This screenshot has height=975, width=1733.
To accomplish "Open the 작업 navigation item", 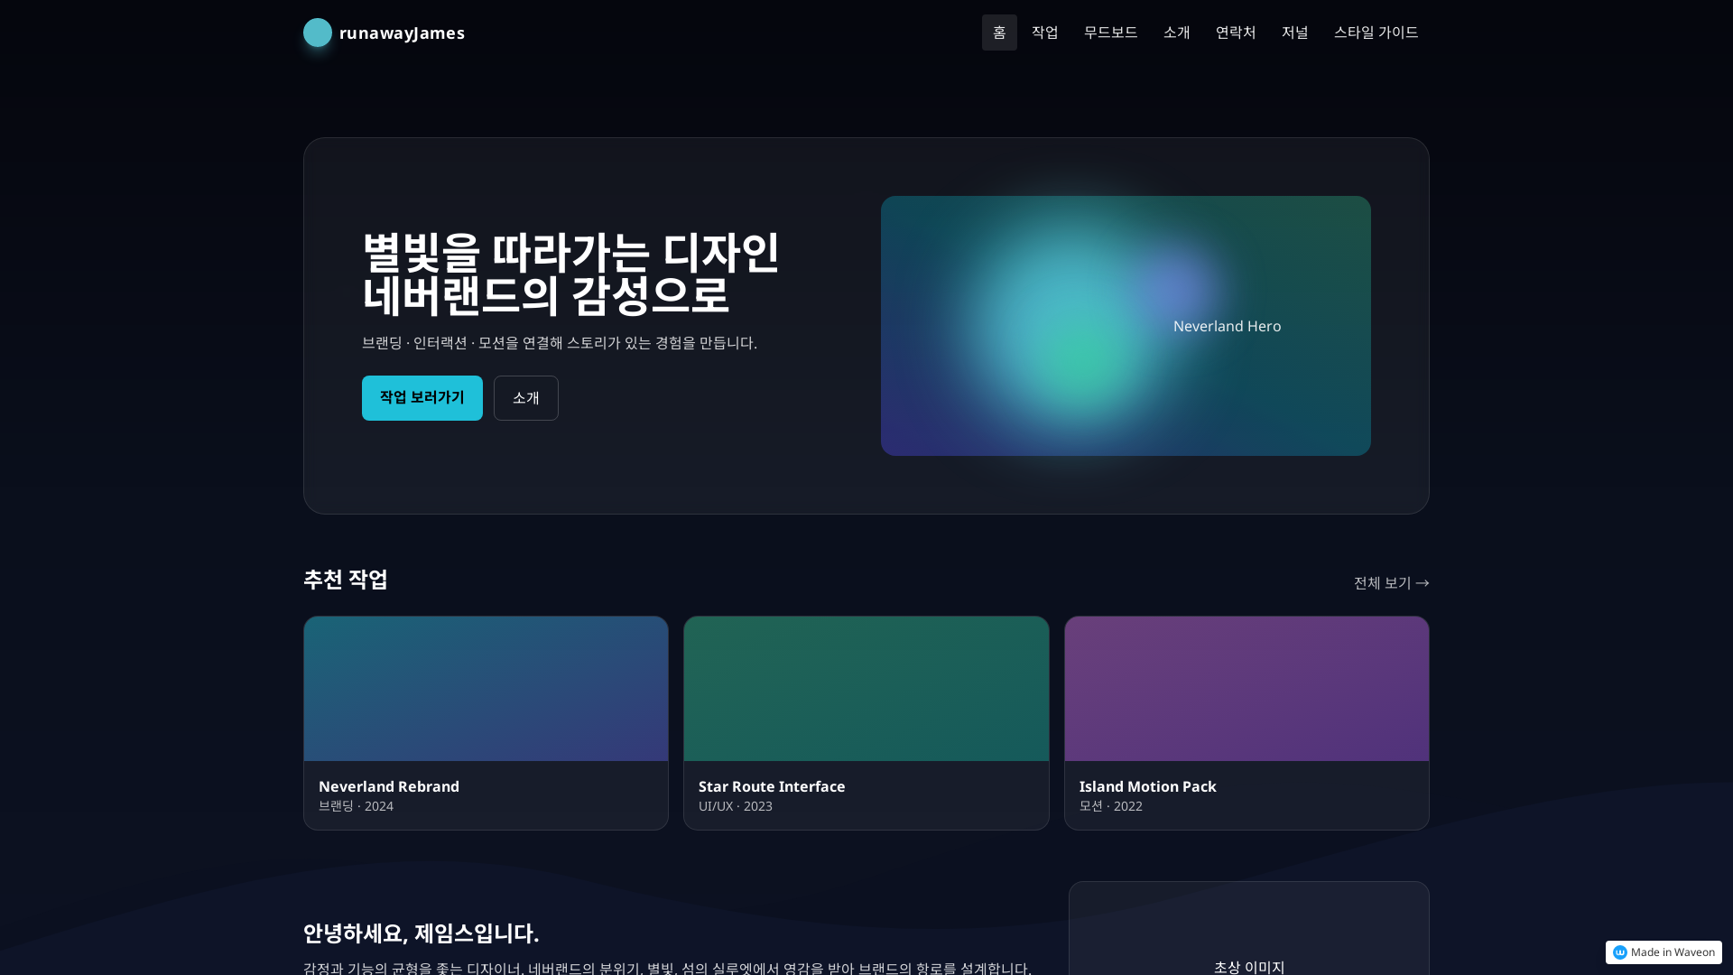I will click(x=1044, y=32).
